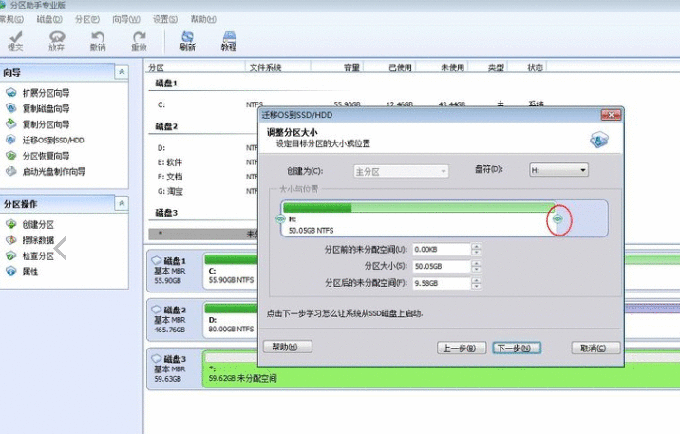Open the 常规 menu
Screen dimensions: 680x434
pyautogui.click(x=11, y=19)
